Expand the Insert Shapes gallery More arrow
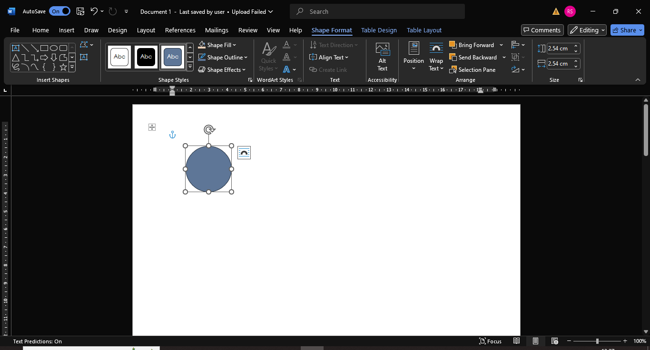This screenshot has height=350, width=650. coord(72,67)
